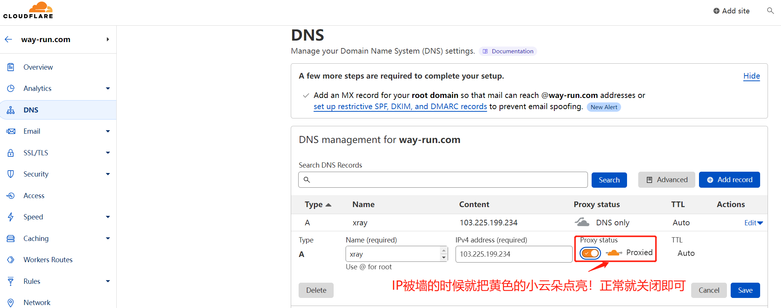Click the Security shield icon
The width and height of the screenshot is (781, 308).
[11, 174]
